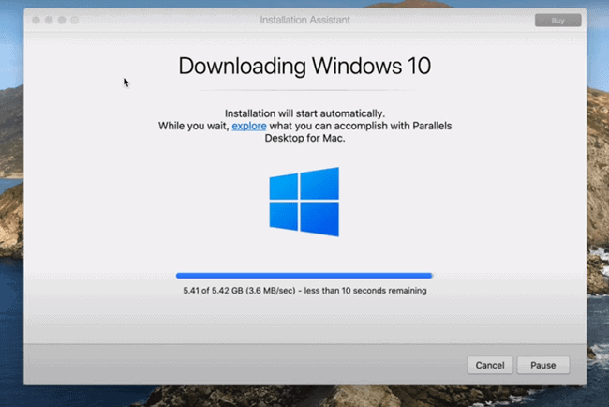
Task: Click 'Installation will start automatically.' text
Action: click(304, 113)
